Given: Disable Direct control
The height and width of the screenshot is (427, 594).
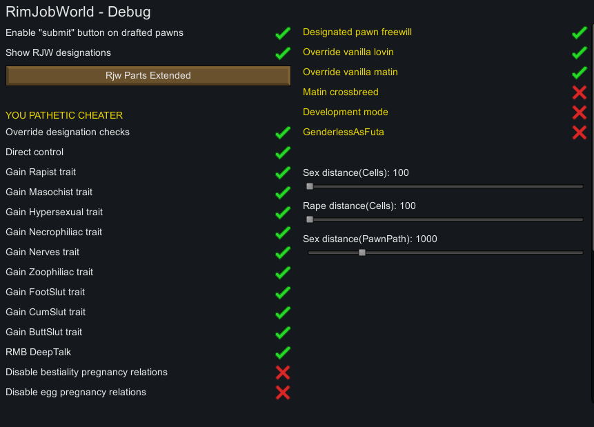Looking at the screenshot, I should (282, 152).
